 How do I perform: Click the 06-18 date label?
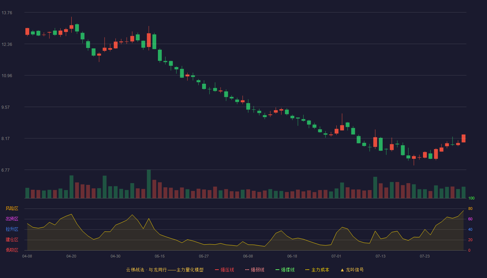pyautogui.click(x=292, y=256)
